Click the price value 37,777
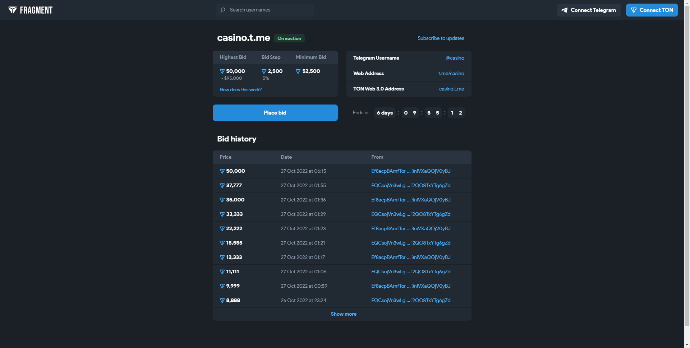Image resolution: width=690 pixels, height=348 pixels. tap(234, 186)
